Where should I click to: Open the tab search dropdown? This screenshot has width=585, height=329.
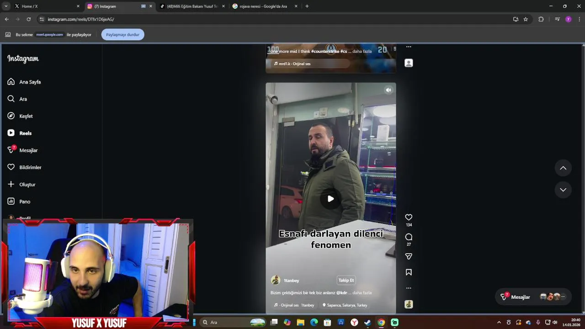[5, 6]
